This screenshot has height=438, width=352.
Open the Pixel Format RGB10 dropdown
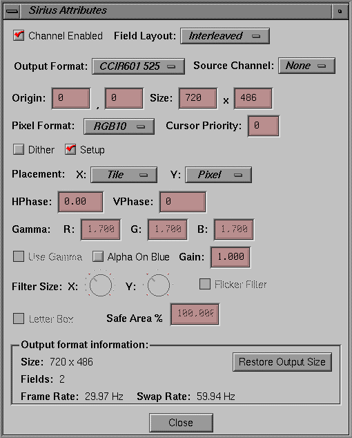tap(119, 126)
